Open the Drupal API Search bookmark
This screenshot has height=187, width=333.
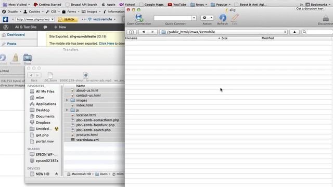point(81,5)
